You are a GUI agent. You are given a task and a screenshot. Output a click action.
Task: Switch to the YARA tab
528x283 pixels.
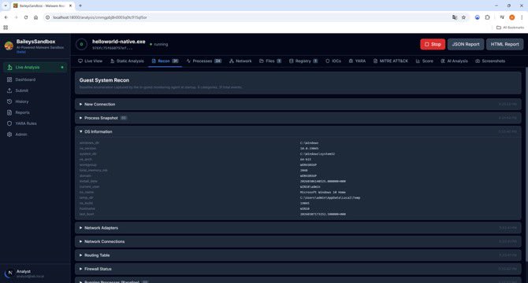tap(357, 61)
